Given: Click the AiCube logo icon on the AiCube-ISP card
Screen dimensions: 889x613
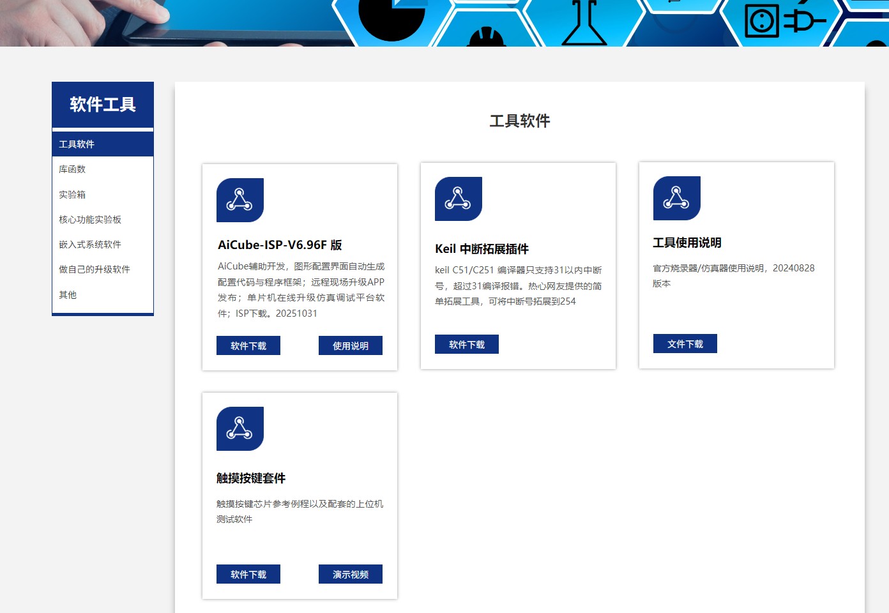Looking at the screenshot, I should 239,199.
